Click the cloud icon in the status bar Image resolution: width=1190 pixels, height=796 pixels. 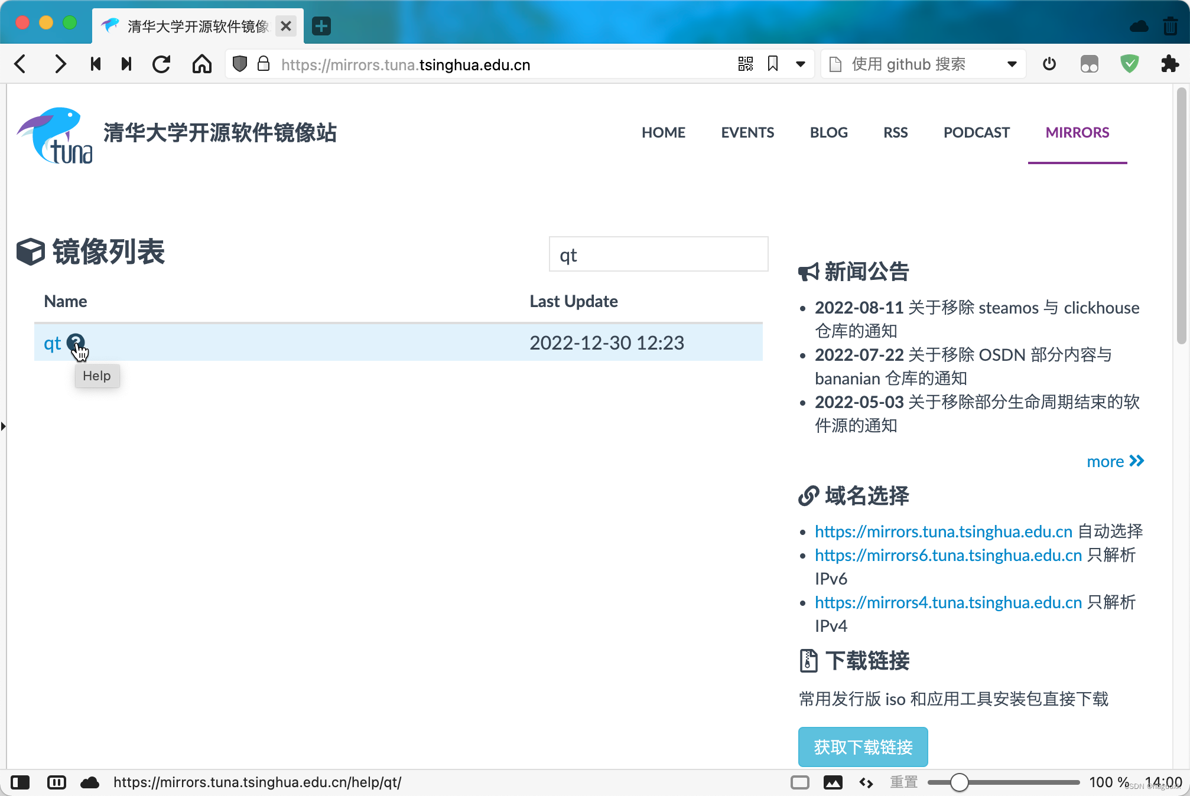[x=90, y=782]
